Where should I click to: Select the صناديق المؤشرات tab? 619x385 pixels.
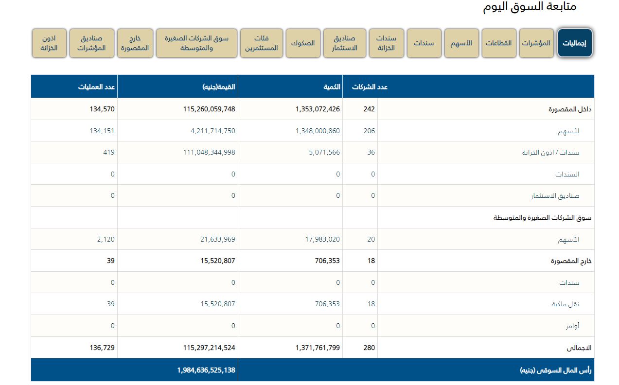[x=91, y=43]
